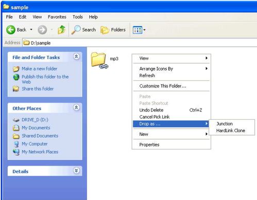Click the Make a new folder icon
The image size is (257, 200).
[x=16, y=69]
